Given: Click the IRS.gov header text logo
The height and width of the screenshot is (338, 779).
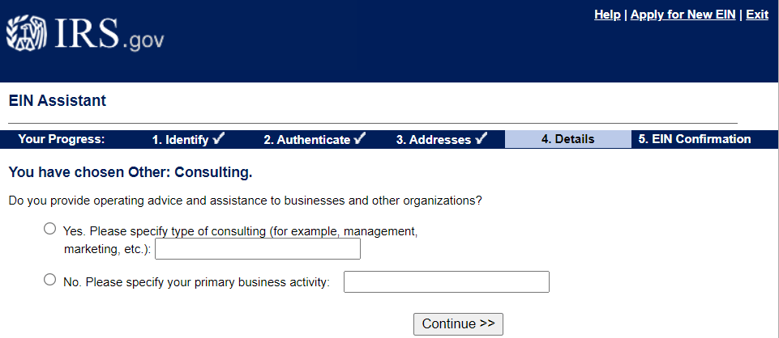Looking at the screenshot, I should [x=109, y=34].
